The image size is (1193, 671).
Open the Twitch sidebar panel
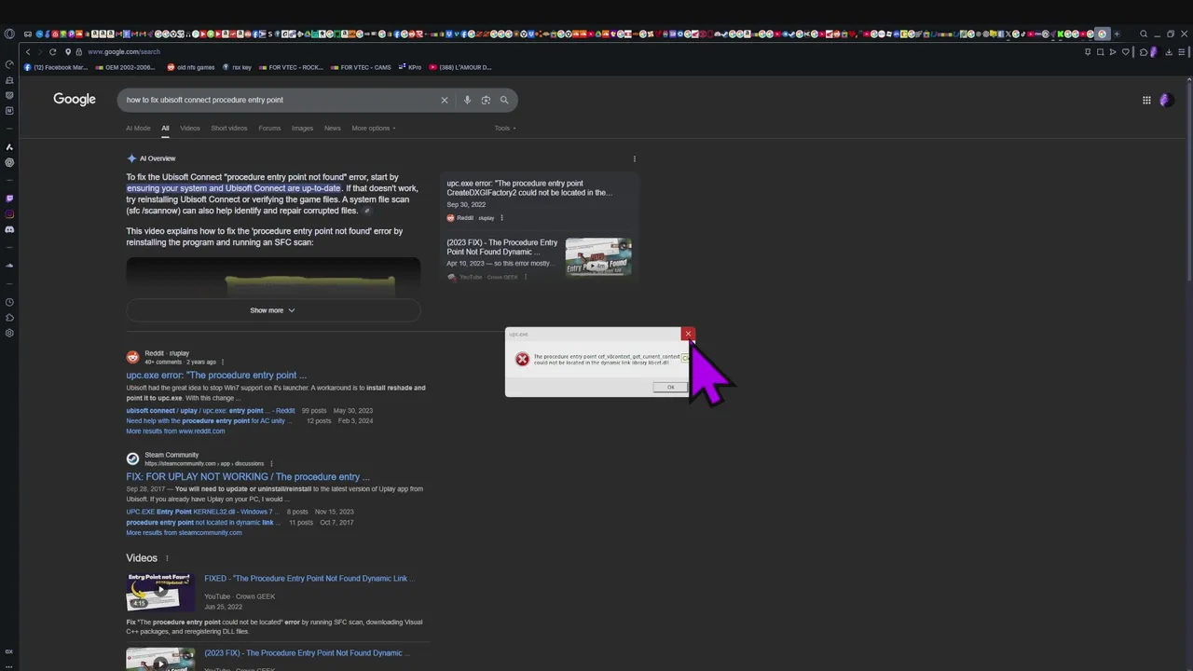(9, 199)
